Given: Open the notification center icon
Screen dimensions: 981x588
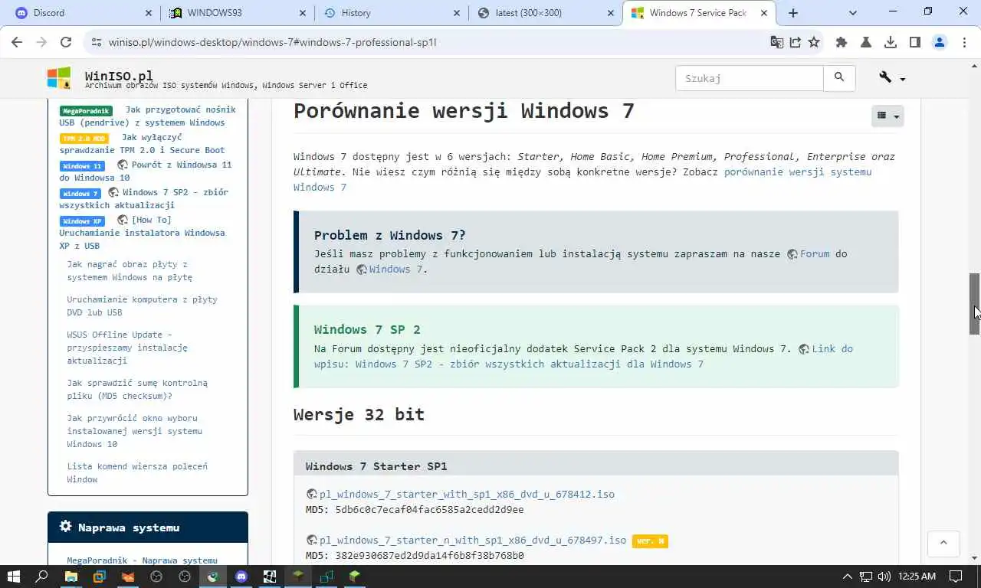Looking at the screenshot, I should [x=956, y=576].
